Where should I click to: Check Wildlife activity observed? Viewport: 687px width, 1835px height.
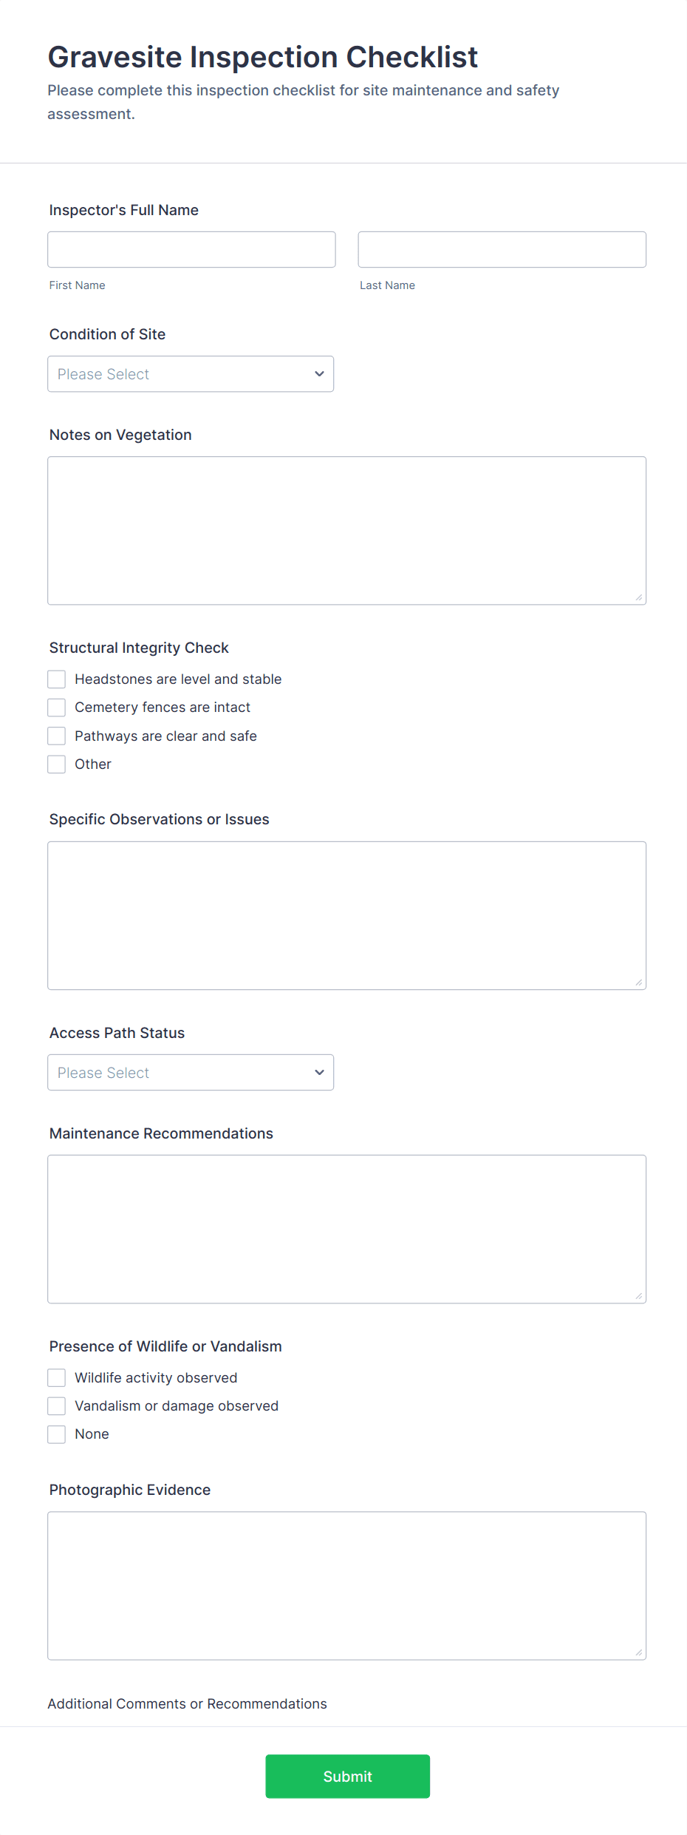point(57,1378)
